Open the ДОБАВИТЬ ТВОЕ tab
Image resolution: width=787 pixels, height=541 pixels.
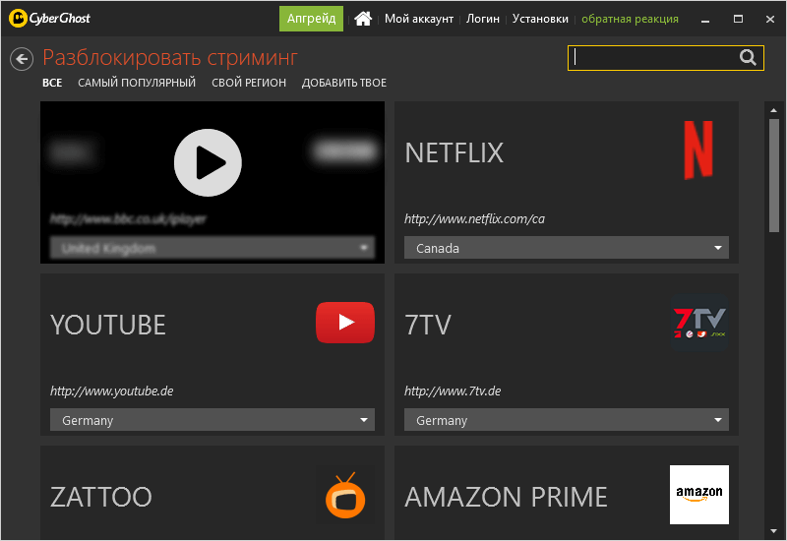(x=344, y=83)
